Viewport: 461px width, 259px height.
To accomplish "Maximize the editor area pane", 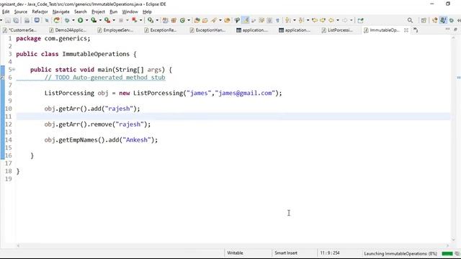I will tap(455, 29).
